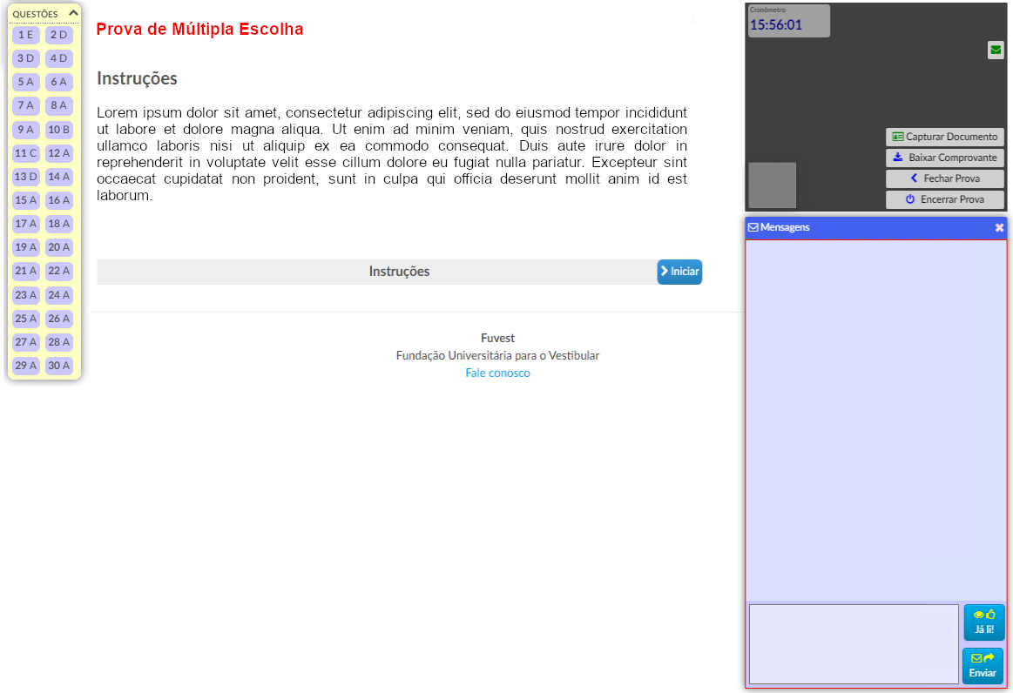This screenshot has width=1013, height=693.
Task: Click the Cronômetro timer display
Action: (788, 21)
